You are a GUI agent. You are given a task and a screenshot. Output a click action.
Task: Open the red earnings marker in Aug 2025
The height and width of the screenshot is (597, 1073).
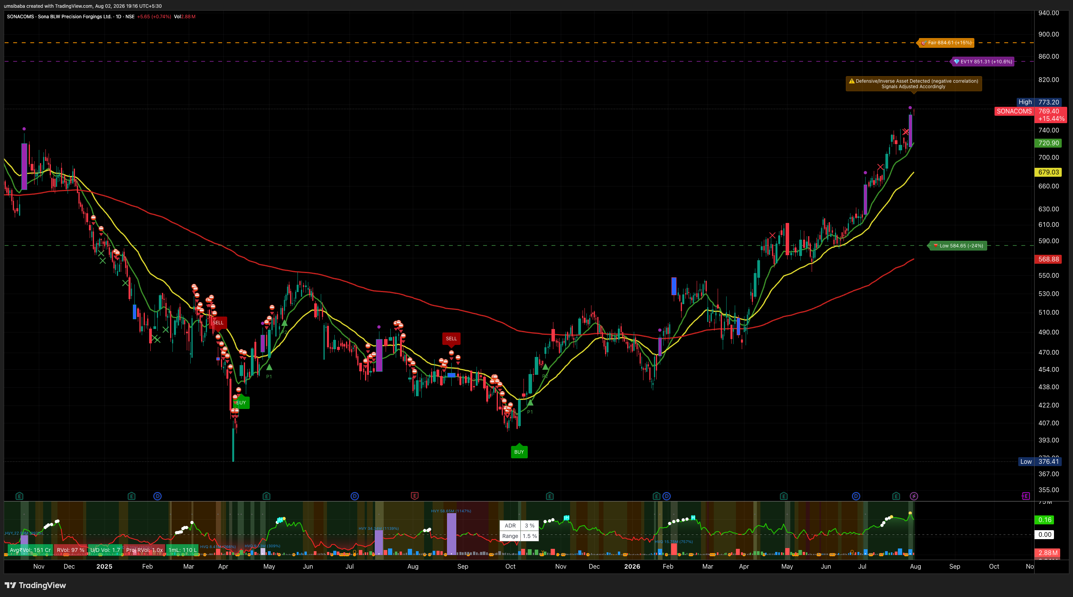(414, 496)
